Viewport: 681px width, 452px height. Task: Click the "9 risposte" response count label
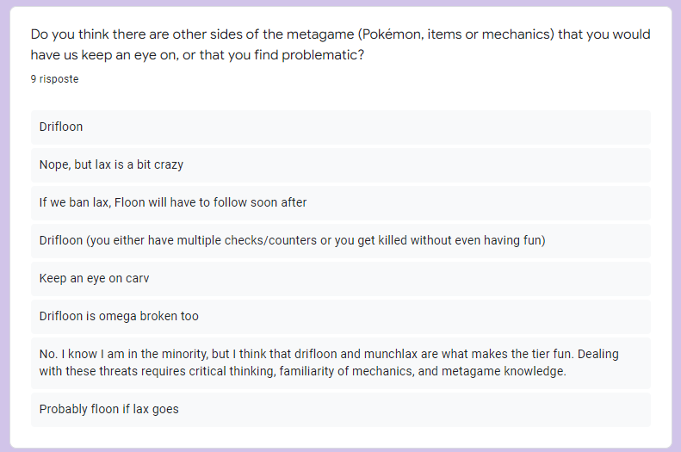click(x=54, y=79)
